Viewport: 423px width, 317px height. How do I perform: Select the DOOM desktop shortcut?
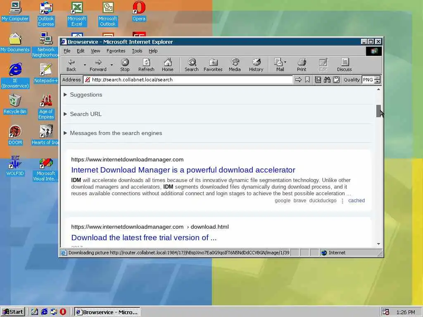[15, 135]
